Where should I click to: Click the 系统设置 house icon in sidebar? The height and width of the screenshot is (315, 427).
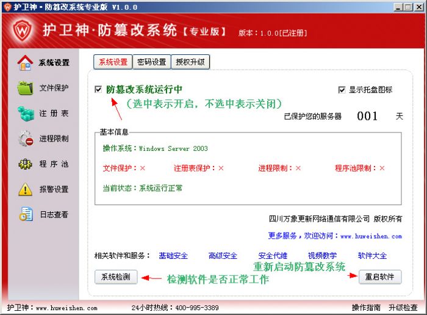click(25, 63)
